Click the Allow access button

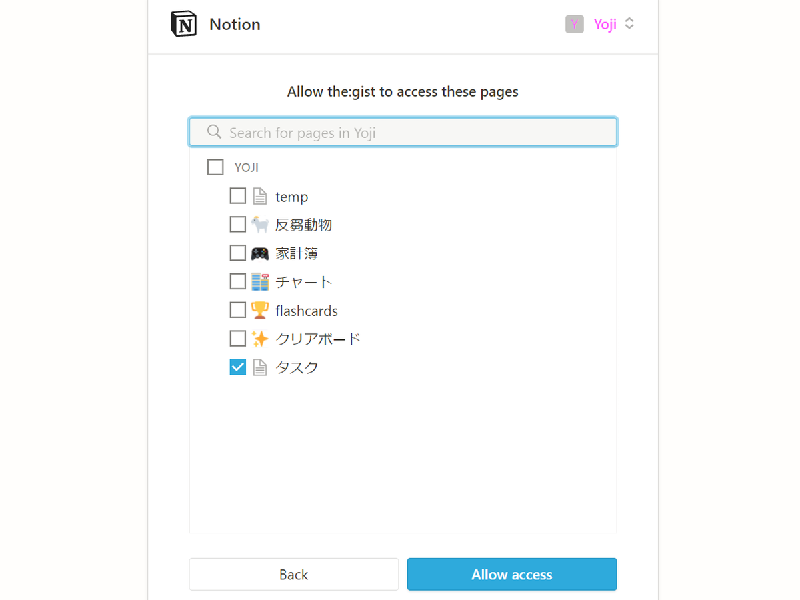pos(512,575)
